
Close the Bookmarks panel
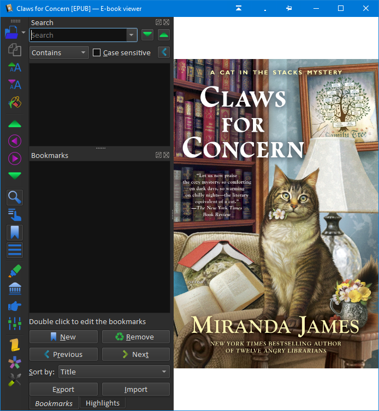click(167, 155)
